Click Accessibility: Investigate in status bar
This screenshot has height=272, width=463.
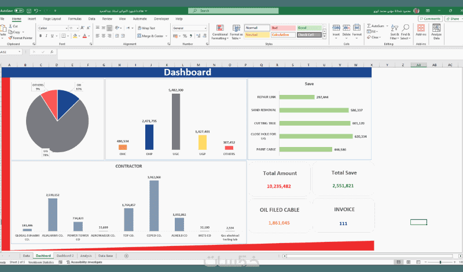click(84, 262)
